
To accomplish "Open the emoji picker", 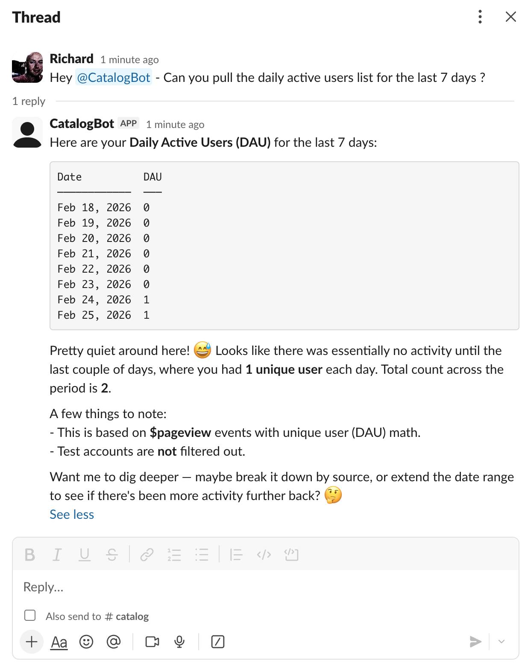I will [87, 642].
